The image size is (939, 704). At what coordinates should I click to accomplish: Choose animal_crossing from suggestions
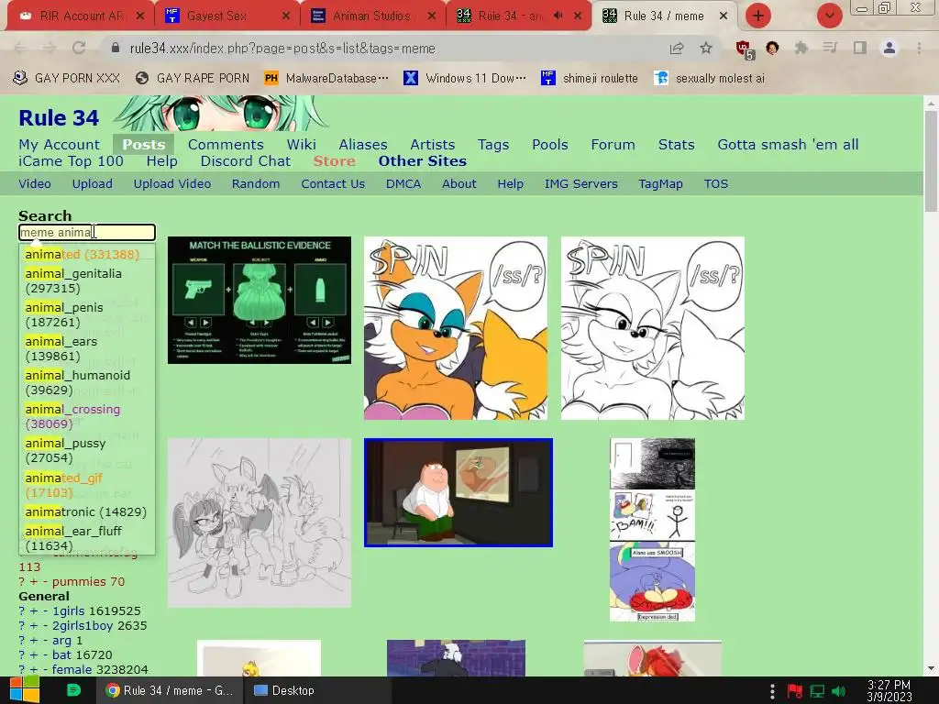[x=87, y=417]
